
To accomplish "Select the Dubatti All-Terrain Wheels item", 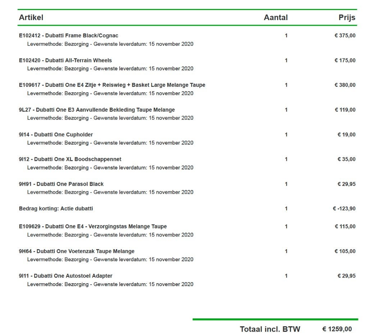I will [65, 60].
